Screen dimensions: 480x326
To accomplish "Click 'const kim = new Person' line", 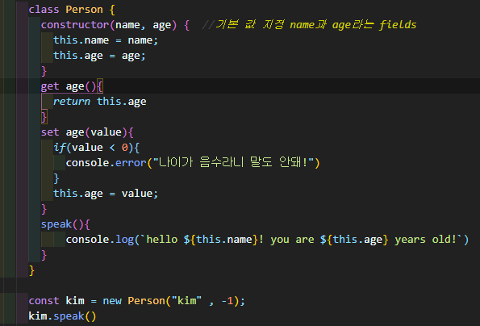I will (137, 301).
